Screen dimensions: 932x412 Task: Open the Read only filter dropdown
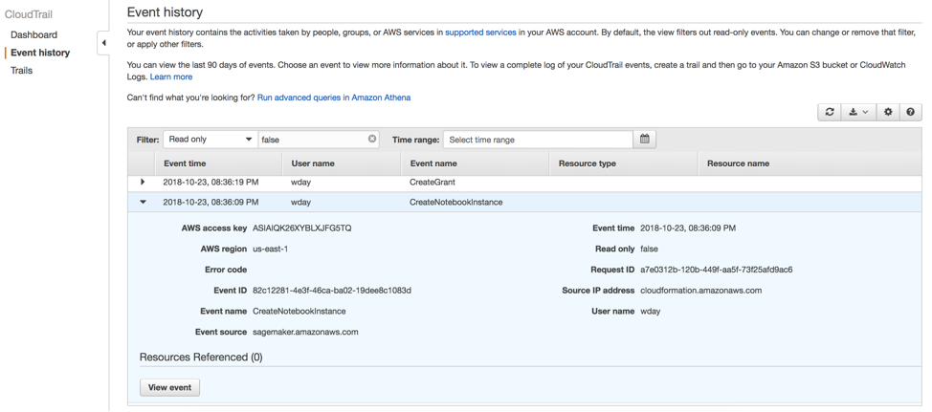(211, 140)
